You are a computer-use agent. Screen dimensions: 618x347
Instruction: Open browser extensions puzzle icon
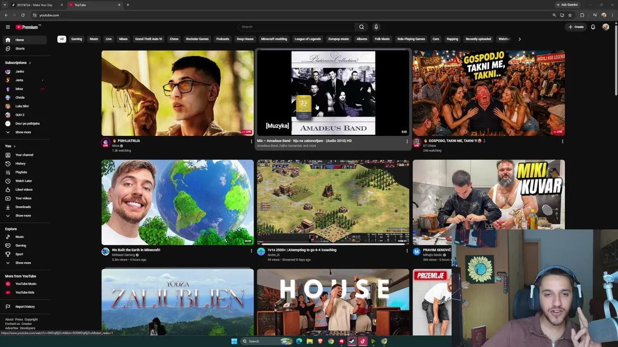pyautogui.click(x=582, y=15)
